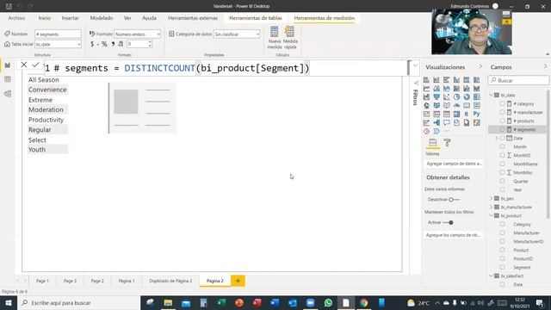Open Excel from the Windows taskbar

click(221, 302)
